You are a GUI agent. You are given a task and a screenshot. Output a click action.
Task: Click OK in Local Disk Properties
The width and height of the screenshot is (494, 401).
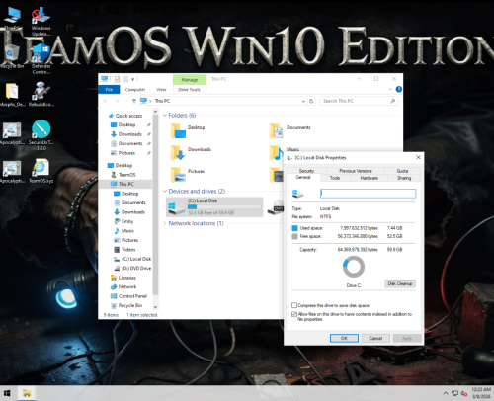[344, 338]
